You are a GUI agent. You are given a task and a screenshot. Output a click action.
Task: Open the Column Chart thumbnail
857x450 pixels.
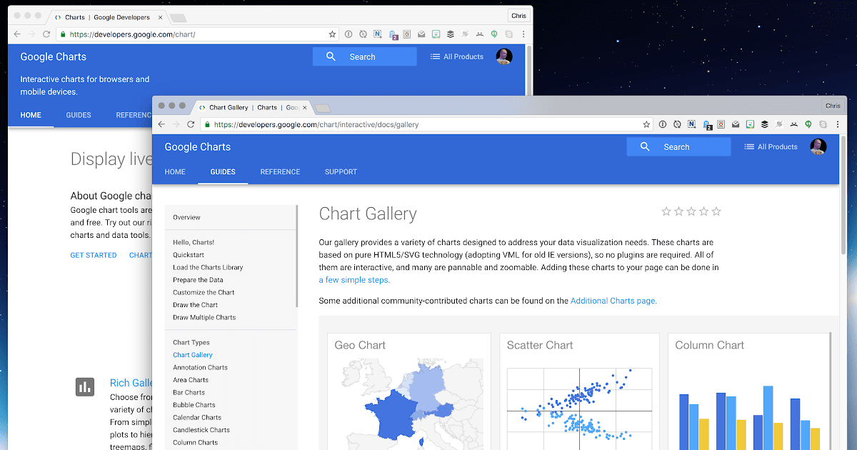(749, 391)
